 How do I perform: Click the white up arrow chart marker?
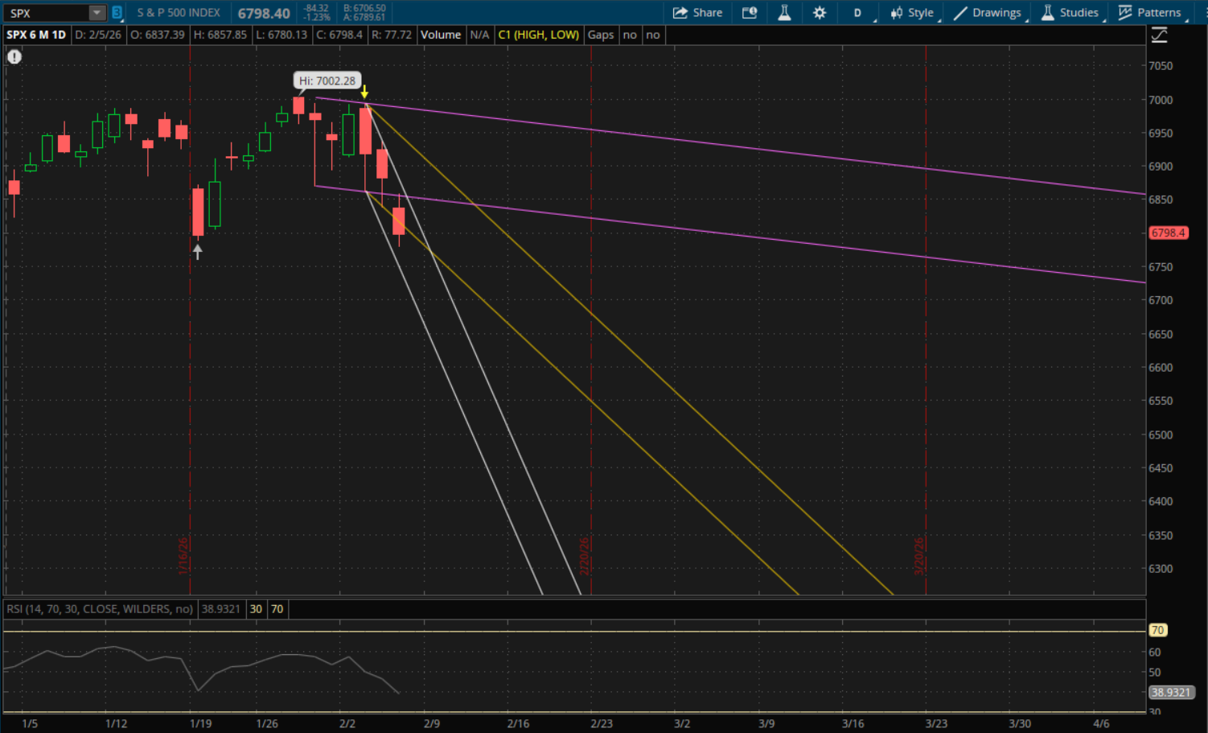[198, 252]
